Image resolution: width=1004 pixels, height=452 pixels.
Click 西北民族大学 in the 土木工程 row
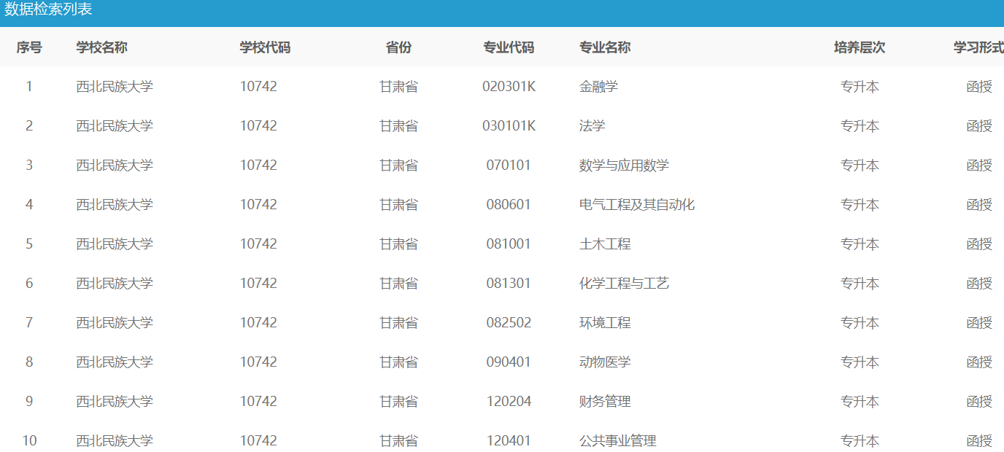click(115, 244)
